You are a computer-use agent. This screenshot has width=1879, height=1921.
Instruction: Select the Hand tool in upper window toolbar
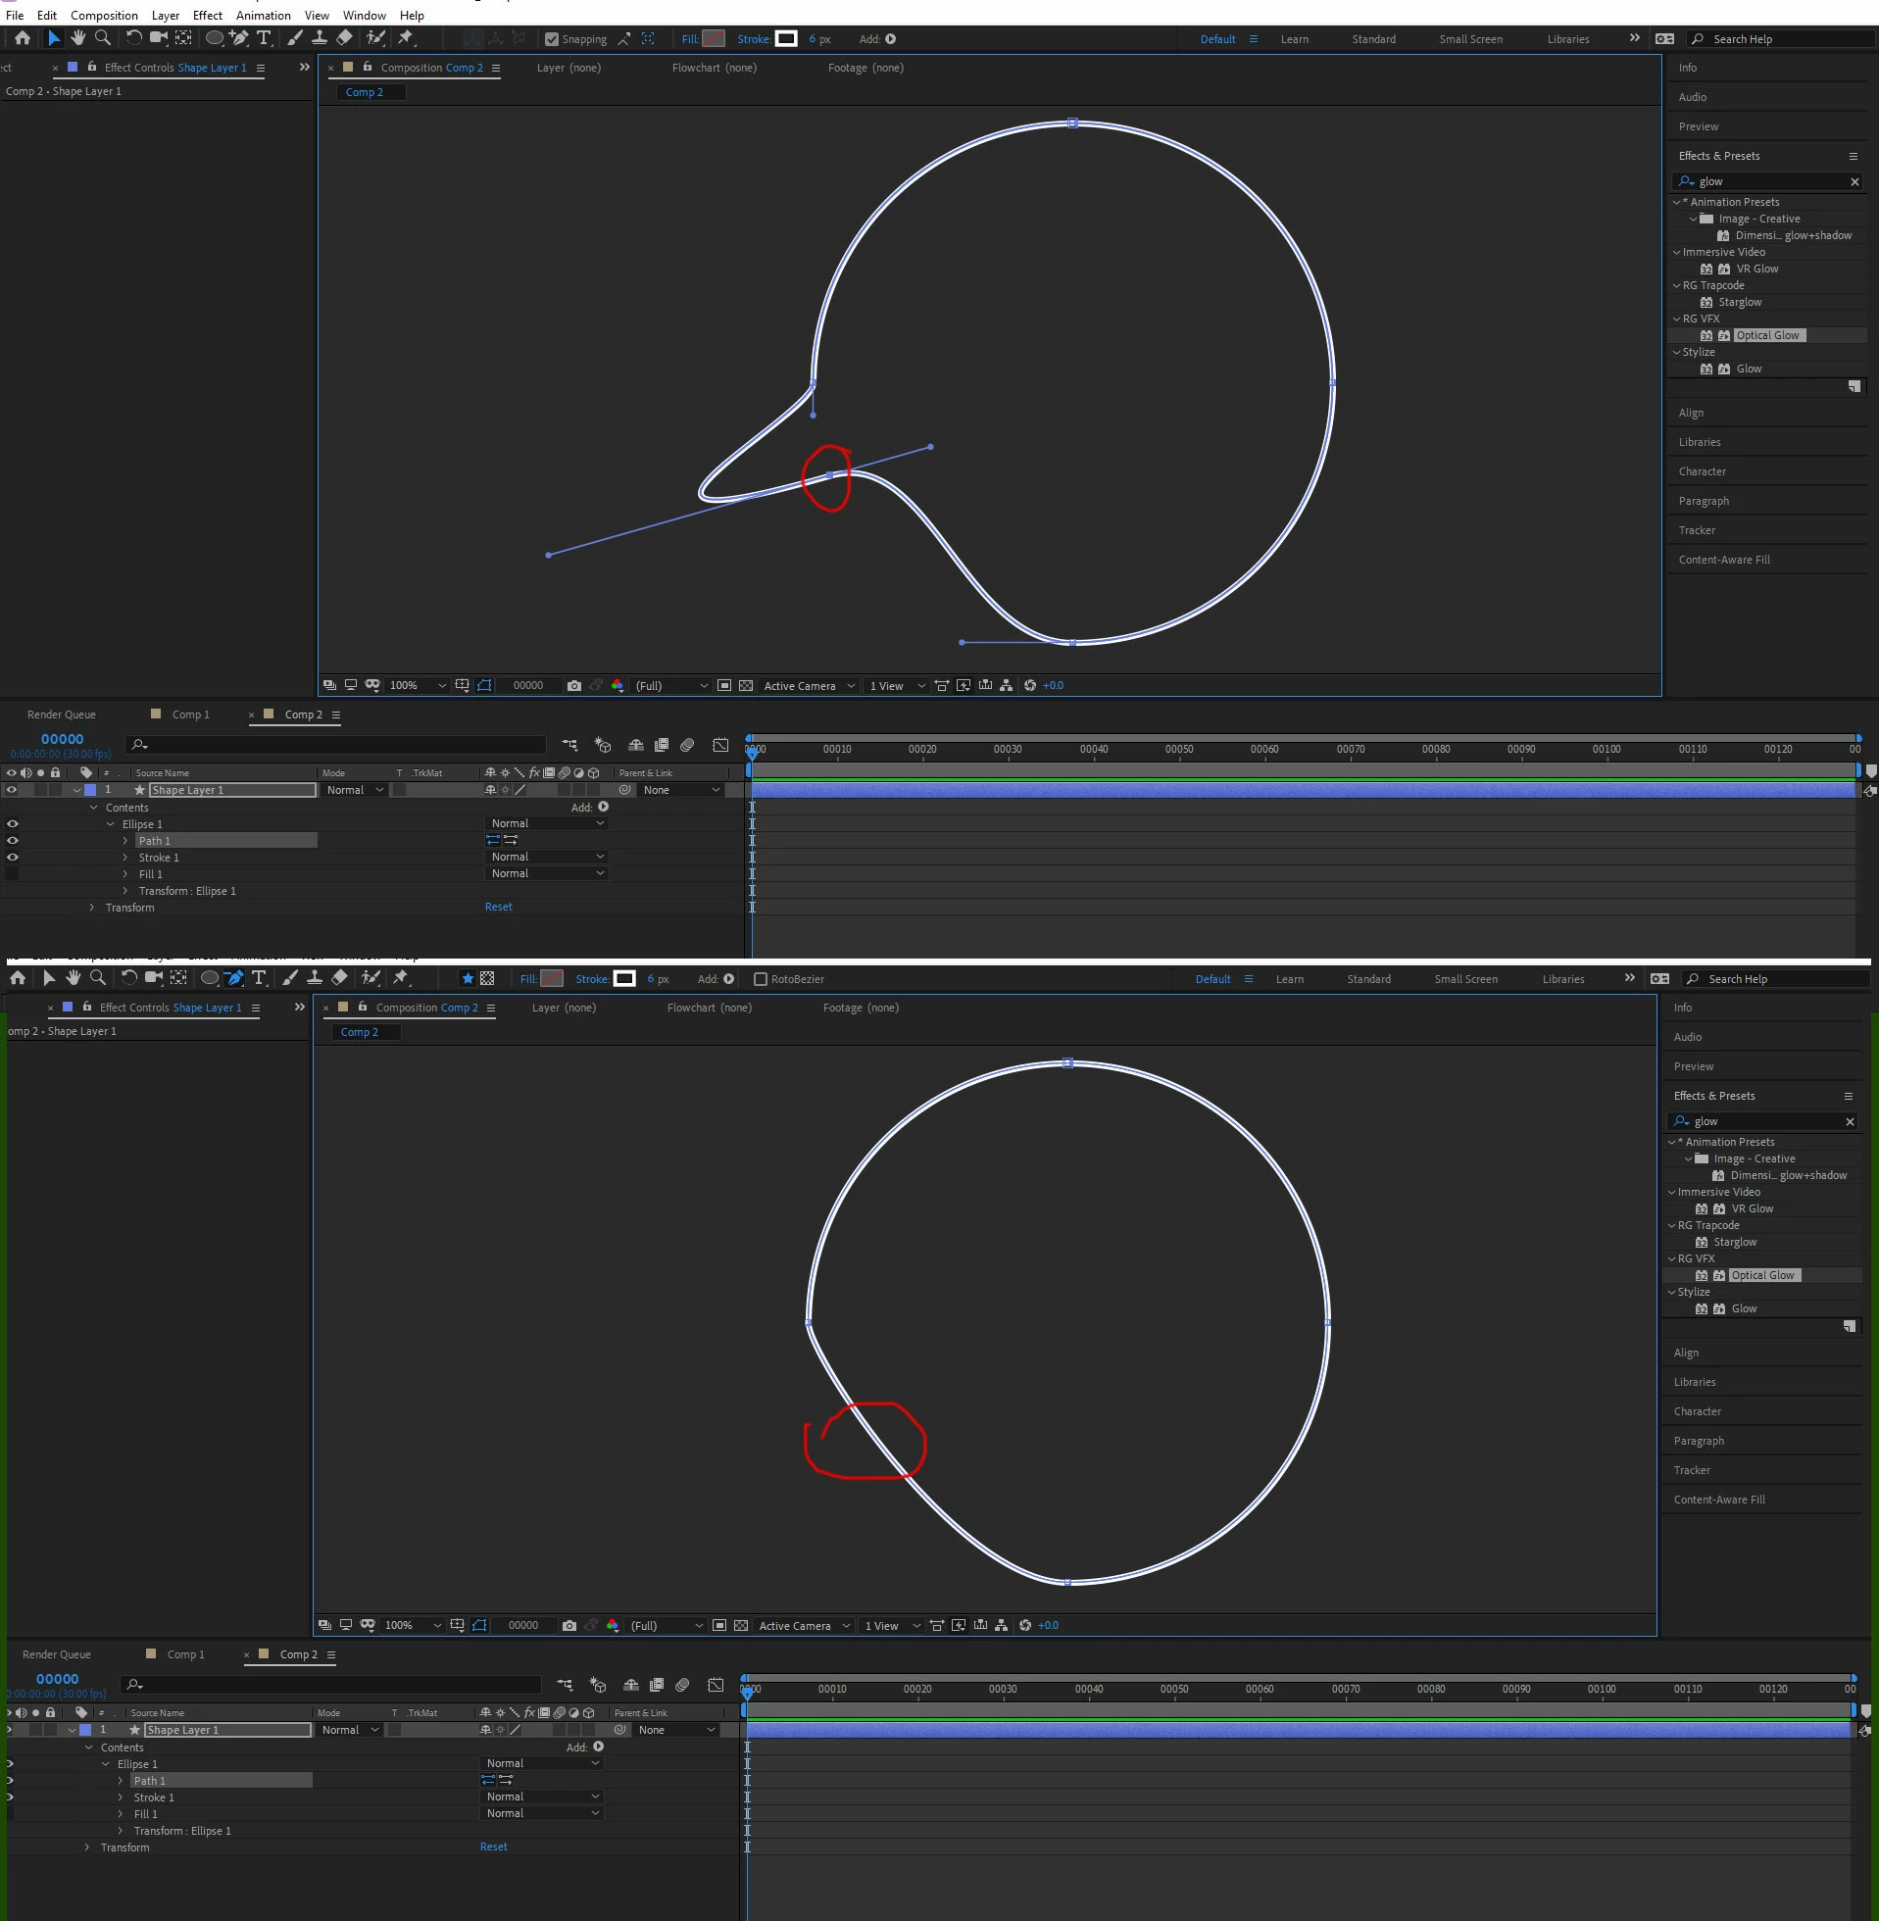[x=78, y=38]
